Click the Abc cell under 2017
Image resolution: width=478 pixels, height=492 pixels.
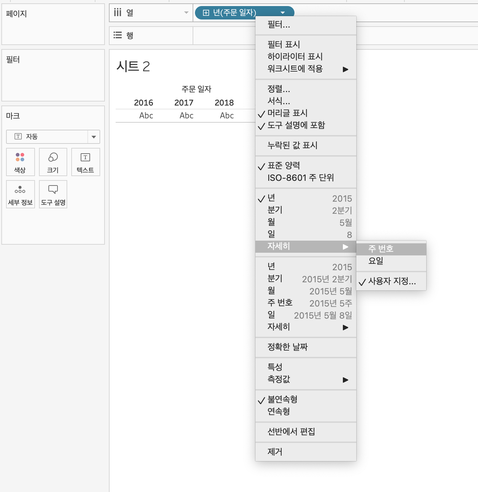tap(187, 116)
